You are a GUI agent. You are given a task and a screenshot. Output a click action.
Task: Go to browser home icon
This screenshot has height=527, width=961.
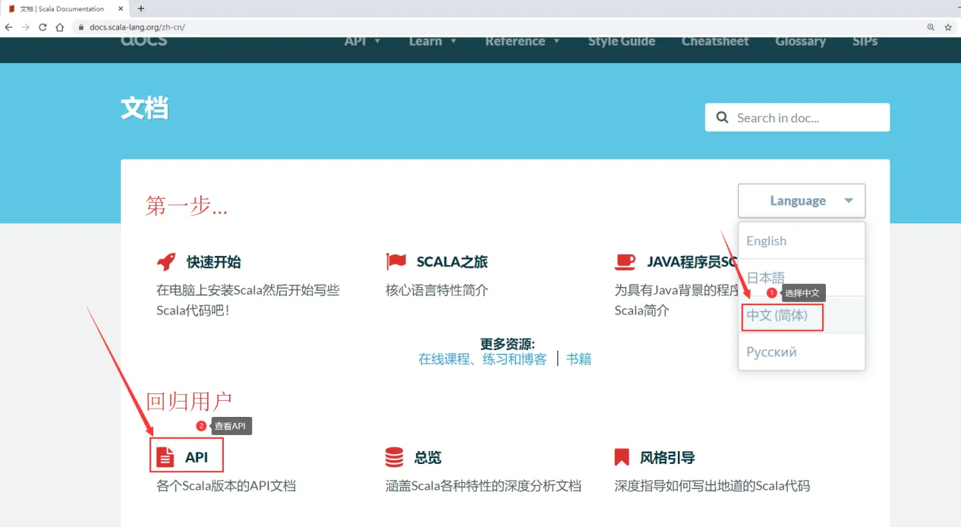point(59,27)
